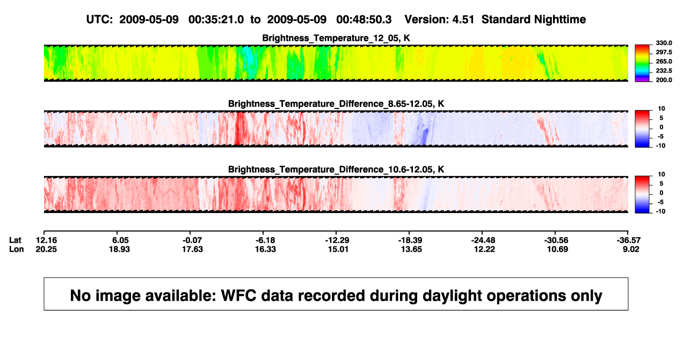Click the 'No image available' WFC message box
The image size is (698, 358).
pos(336,294)
